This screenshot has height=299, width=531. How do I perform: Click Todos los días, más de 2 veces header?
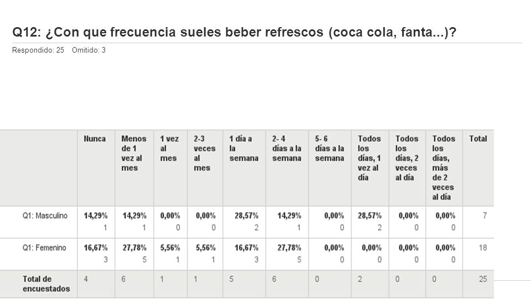coord(444,168)
